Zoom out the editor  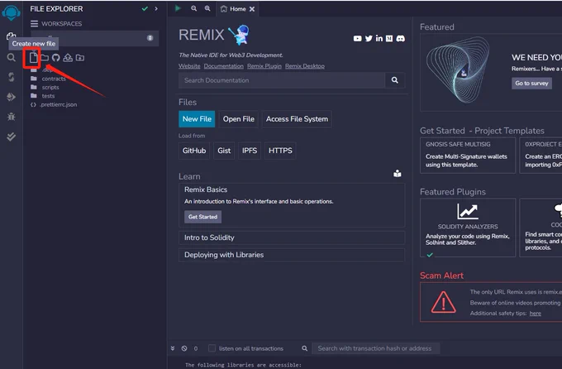pos(194,8)
